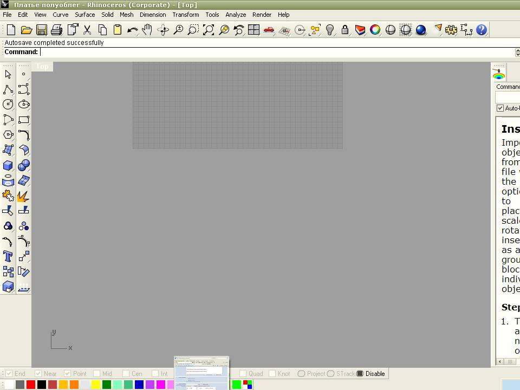The width and height of the screenshot is (520, 390).
Task: Pick the yellow color swatch
Action: pyautogui.click(x=96, y=385)
